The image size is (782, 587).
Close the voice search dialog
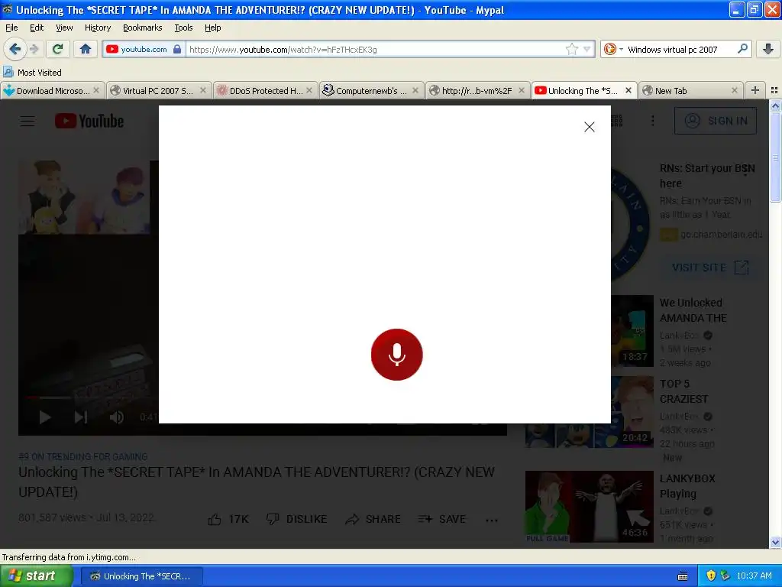[589, 127]
